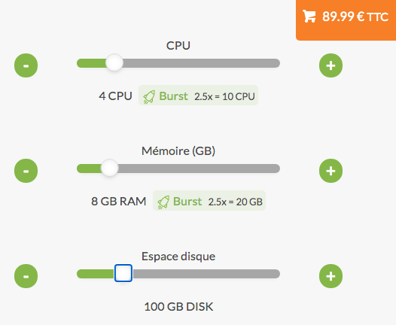Click the Mémoire slider handle

click(x=110, y=168)
